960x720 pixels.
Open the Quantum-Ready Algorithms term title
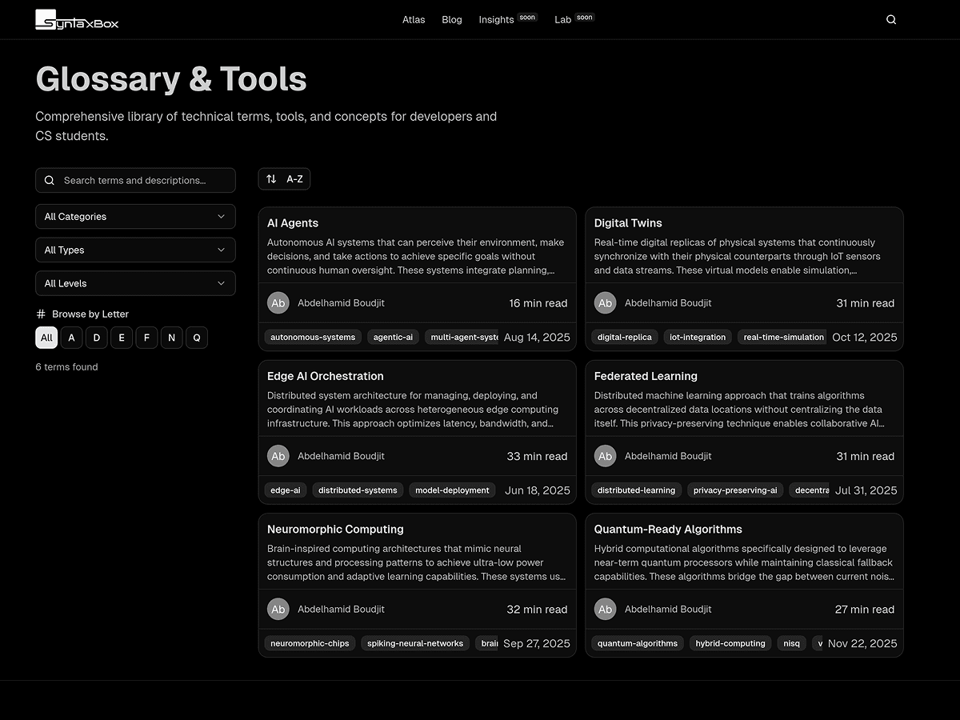tap(668, 530)
